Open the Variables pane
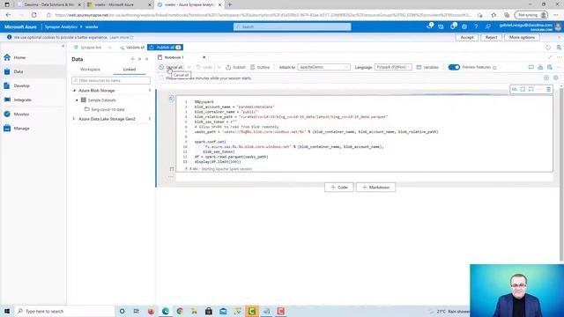The height and width of the screenshot is (317, 564). point(427,67)
